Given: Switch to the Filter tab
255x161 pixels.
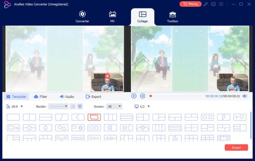Looking at the screenshot, I should (40, 97).
